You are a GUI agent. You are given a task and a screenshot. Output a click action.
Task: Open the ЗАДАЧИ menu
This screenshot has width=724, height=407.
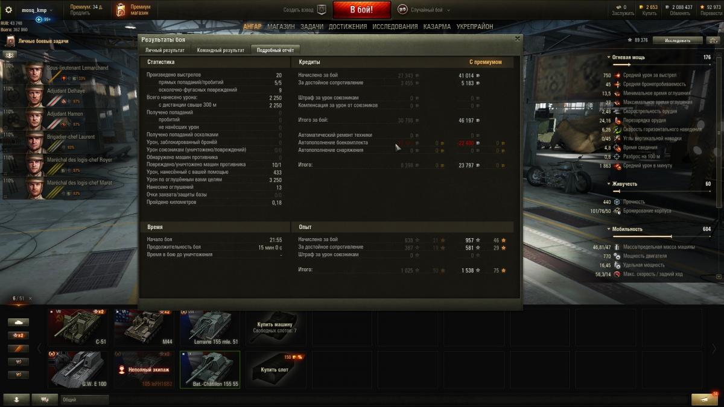coord(312,27)
